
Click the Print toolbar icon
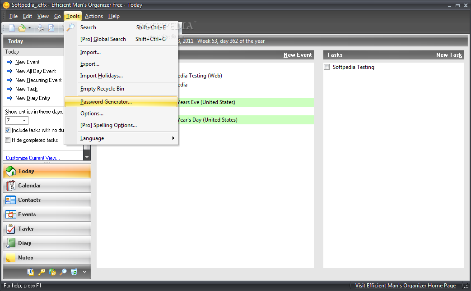coord(41,28)
